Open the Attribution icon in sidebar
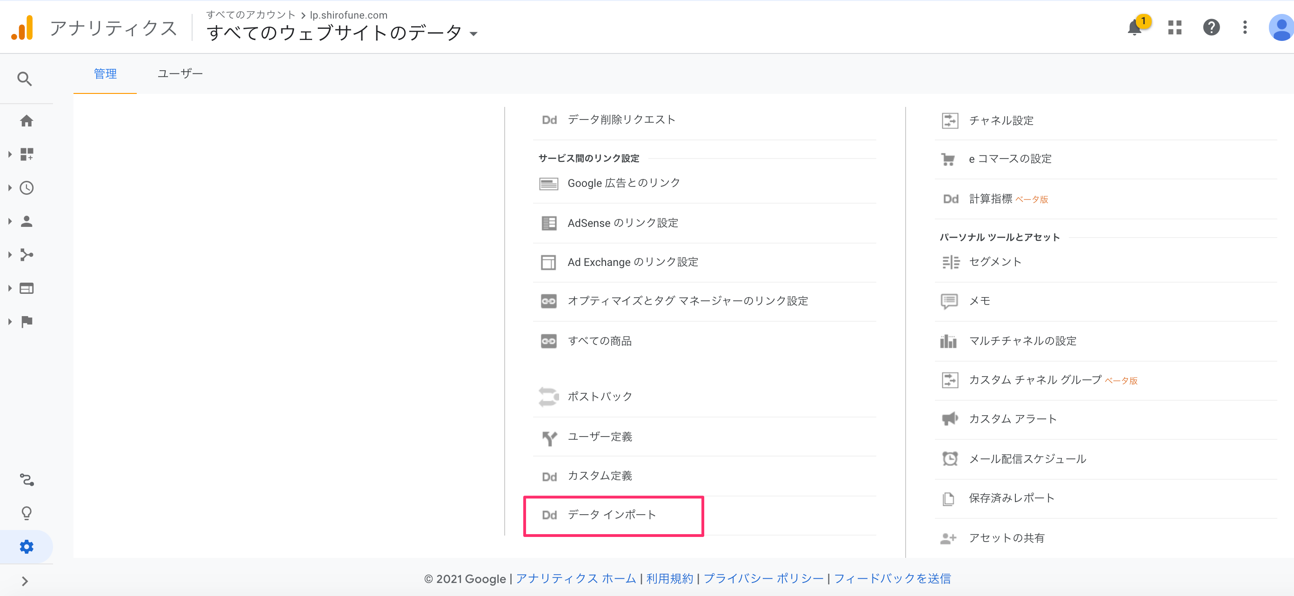 coord(27,480)
